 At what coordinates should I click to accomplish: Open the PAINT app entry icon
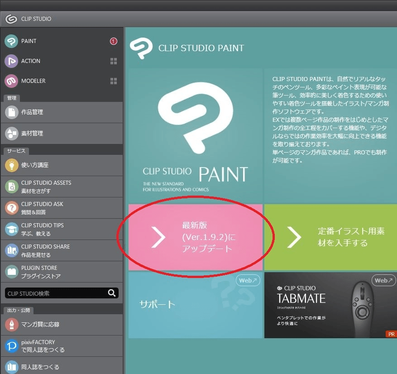pyautogui.click(x=11, y=41)
